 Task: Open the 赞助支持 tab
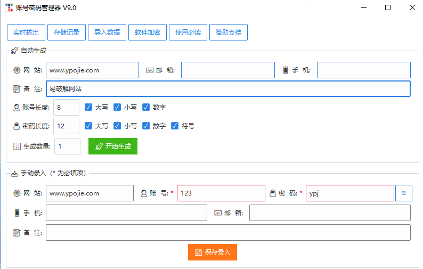229,32
